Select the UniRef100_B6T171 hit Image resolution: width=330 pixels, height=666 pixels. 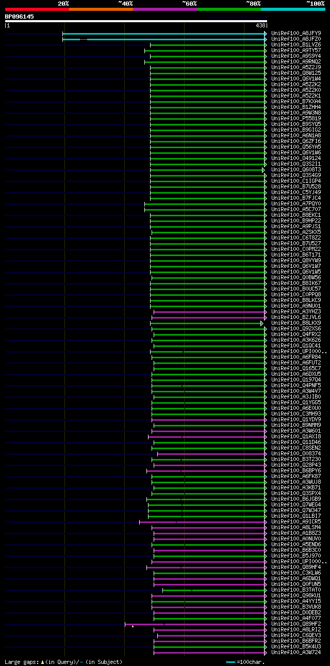point(296,255)
